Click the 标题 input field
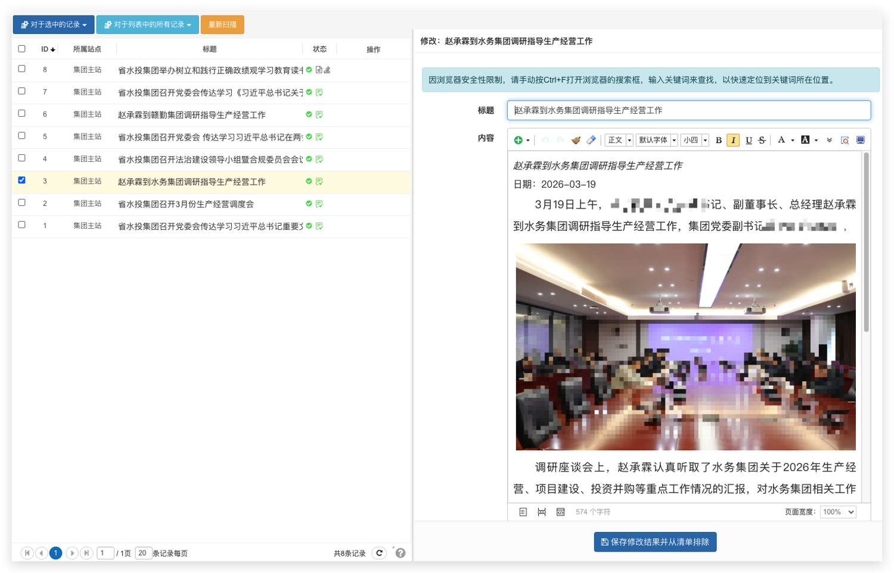The width and height of the screenshot is (894, 573). [x=689, y=110]
